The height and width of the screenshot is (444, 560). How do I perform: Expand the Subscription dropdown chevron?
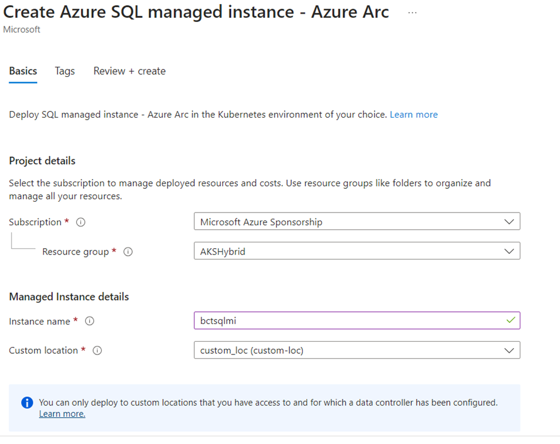(x=509, y=222)
